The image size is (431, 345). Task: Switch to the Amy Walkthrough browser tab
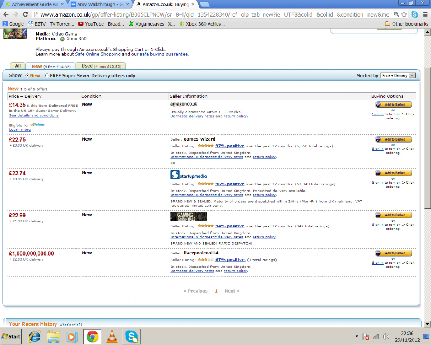(100, 4)
